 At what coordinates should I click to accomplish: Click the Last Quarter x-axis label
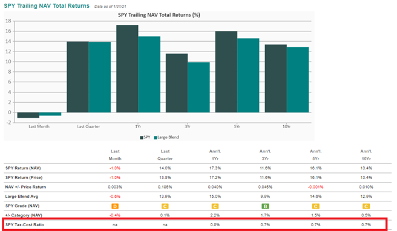click(x=88, y=126)
